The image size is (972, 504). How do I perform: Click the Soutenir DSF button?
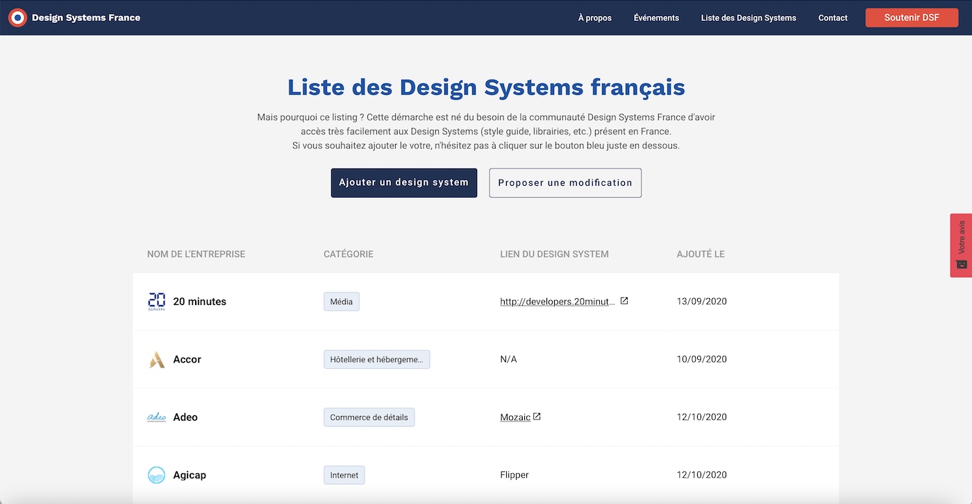[x=911, y=17]
